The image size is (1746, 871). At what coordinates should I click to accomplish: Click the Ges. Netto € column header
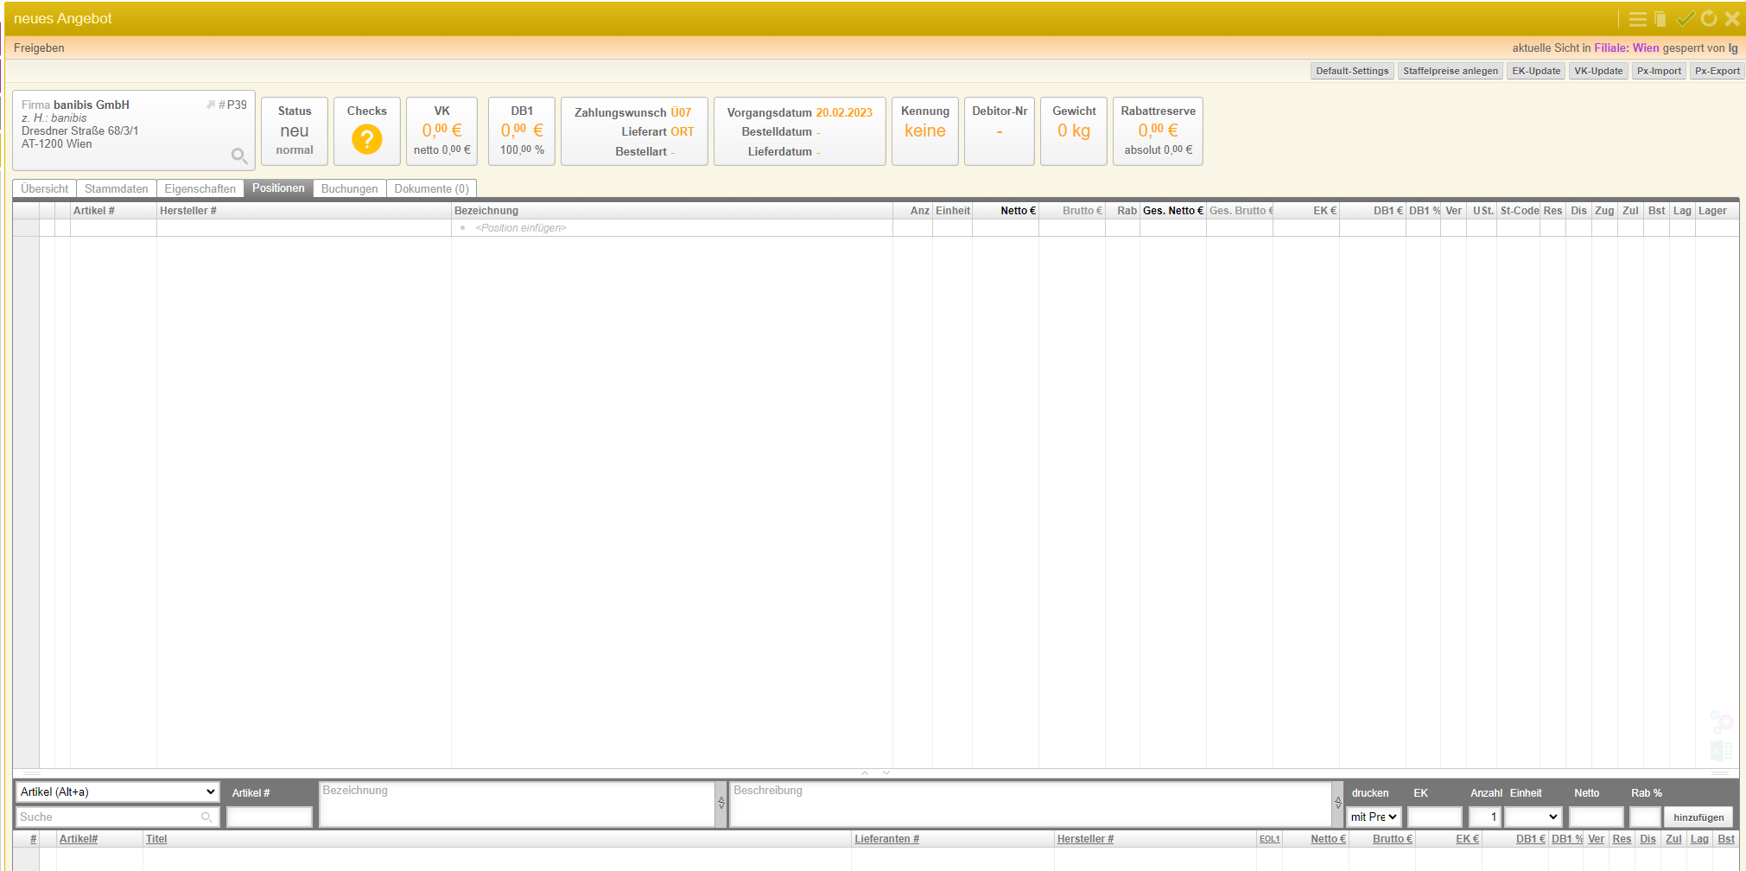pos(1173,211)
